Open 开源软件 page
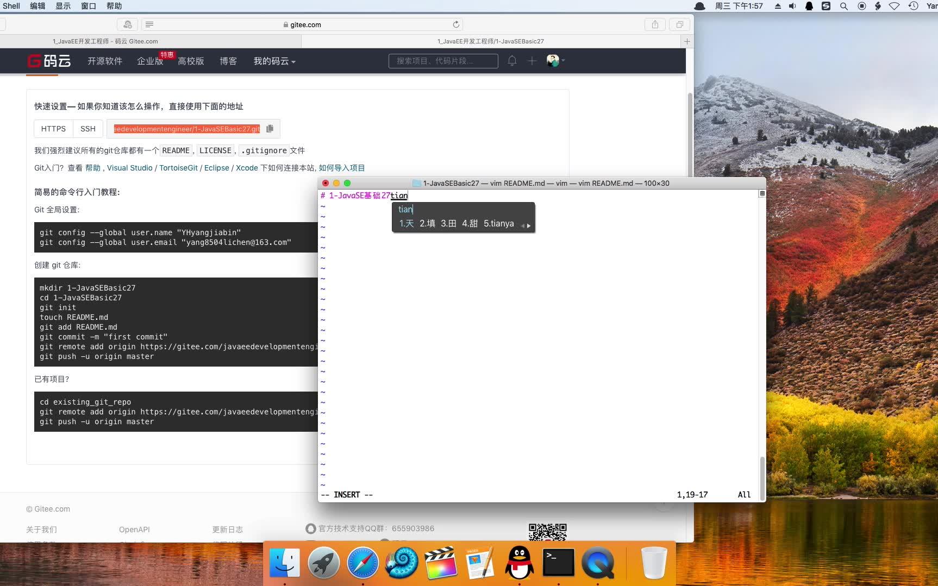 pos(105,61)
